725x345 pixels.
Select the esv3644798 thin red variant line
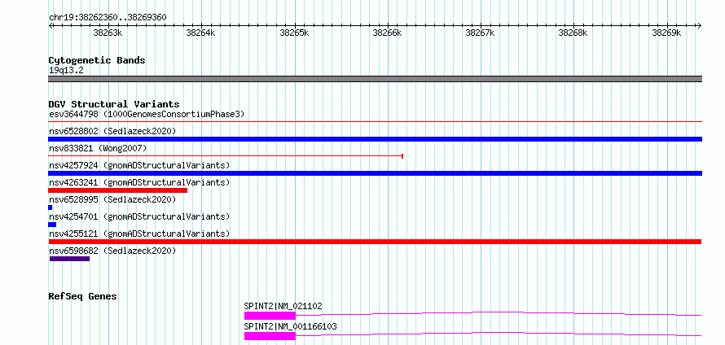click(375, 122)
